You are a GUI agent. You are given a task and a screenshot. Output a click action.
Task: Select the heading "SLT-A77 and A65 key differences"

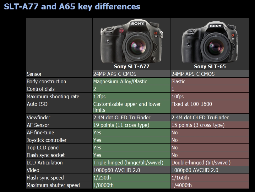[x=72, y=7]
